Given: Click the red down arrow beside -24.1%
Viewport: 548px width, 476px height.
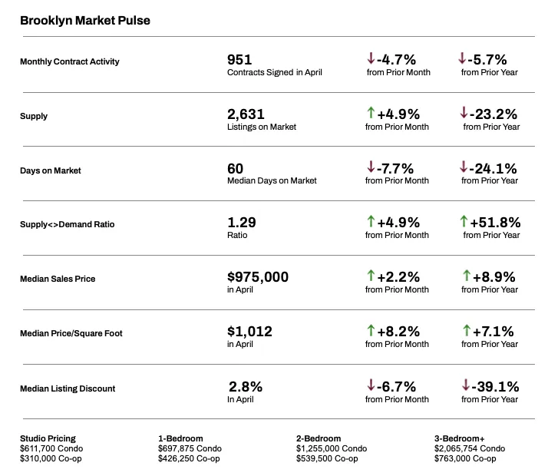Looking at the screenshot, I should (x=464, y=167).
